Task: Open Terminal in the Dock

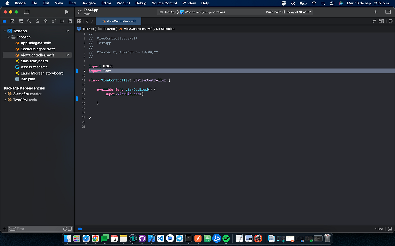Action: (x=189, y=238)
